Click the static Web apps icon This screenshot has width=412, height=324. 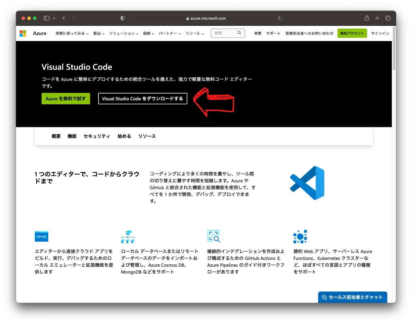click(x=300, y=237)
